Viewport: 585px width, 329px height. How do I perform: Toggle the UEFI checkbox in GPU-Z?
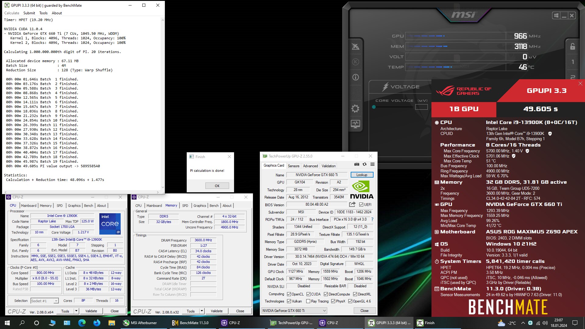[361, 205]
